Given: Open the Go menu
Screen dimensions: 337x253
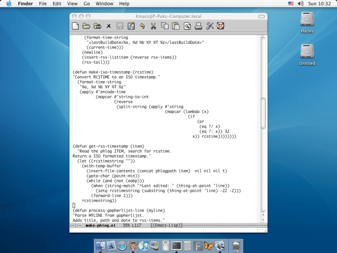Looking at the screenshot, I should 87,4.
